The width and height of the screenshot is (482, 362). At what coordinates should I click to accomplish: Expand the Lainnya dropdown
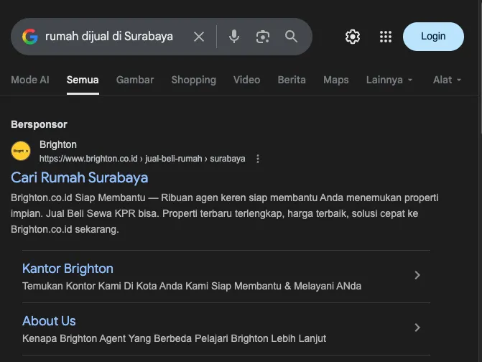[x=389, y=80]
